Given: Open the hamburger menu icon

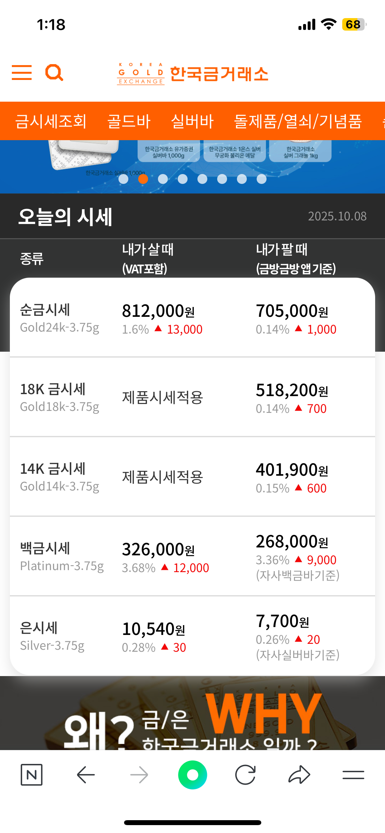Looking at the screenshot, I should 22,72.
